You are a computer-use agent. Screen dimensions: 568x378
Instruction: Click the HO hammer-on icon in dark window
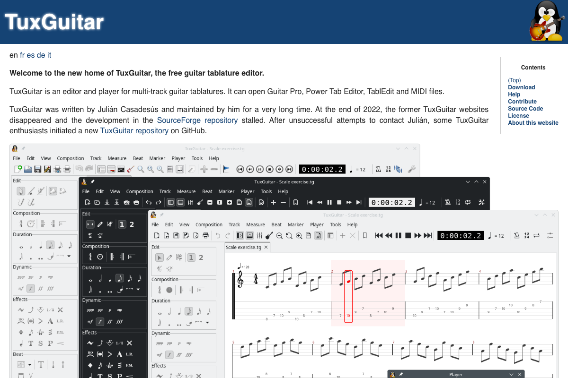[90, 354]
